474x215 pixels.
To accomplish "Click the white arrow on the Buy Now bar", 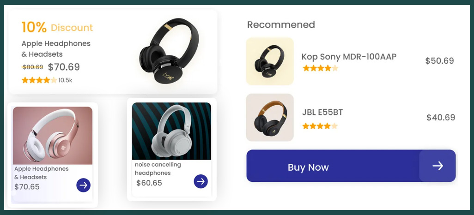I will click(x=438, y=166).
